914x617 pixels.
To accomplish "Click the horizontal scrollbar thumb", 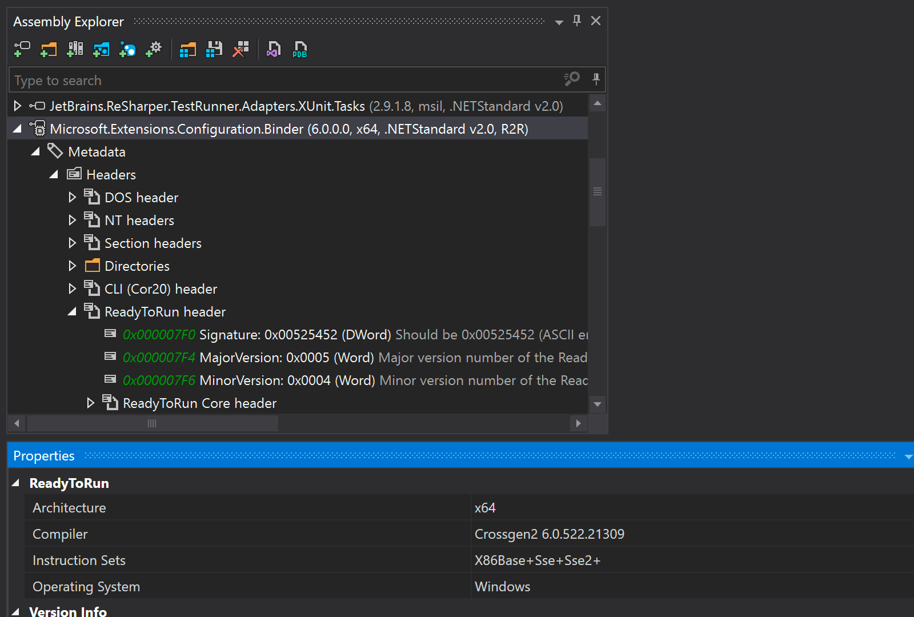I will [x=153, y=423].
